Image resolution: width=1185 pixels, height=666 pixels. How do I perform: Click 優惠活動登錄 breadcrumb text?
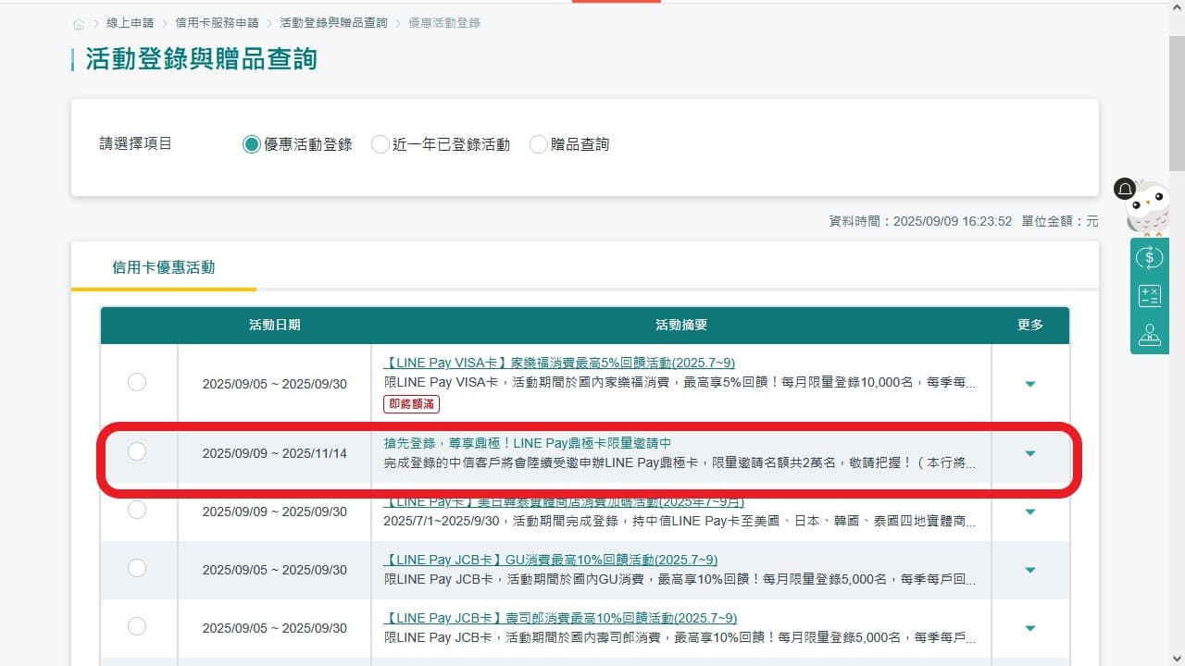pyautogui.click(x=444, y=23)
